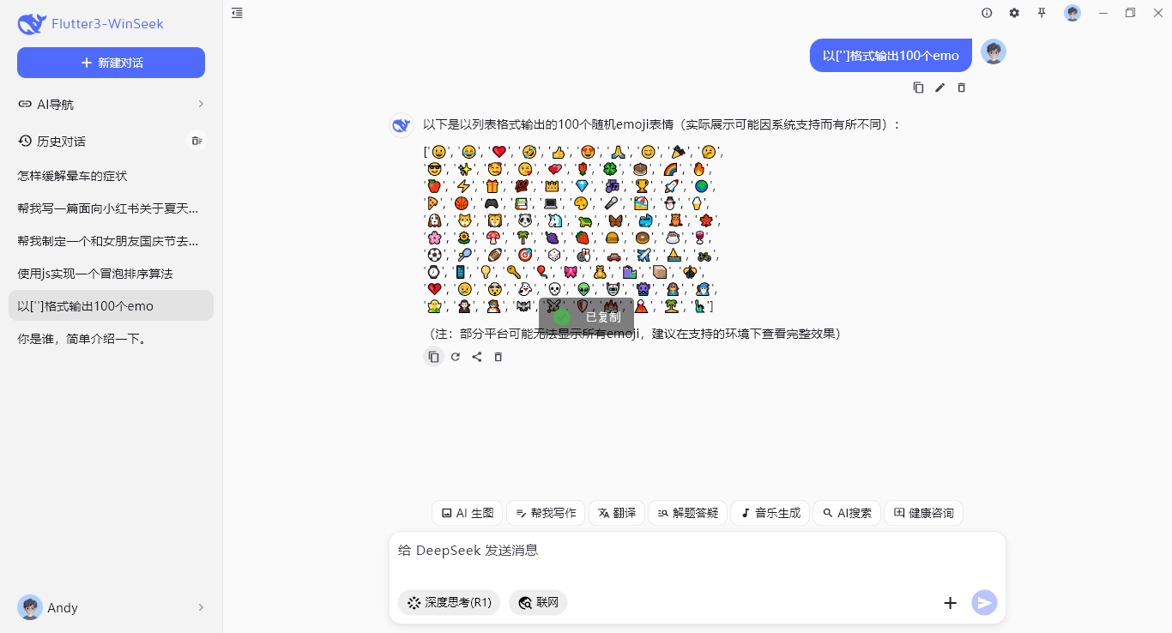Expand the AI导航 section

point(111,104)
